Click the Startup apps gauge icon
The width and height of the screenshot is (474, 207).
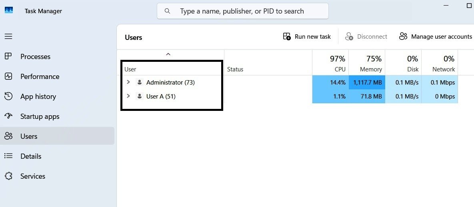tap(8, 116)
